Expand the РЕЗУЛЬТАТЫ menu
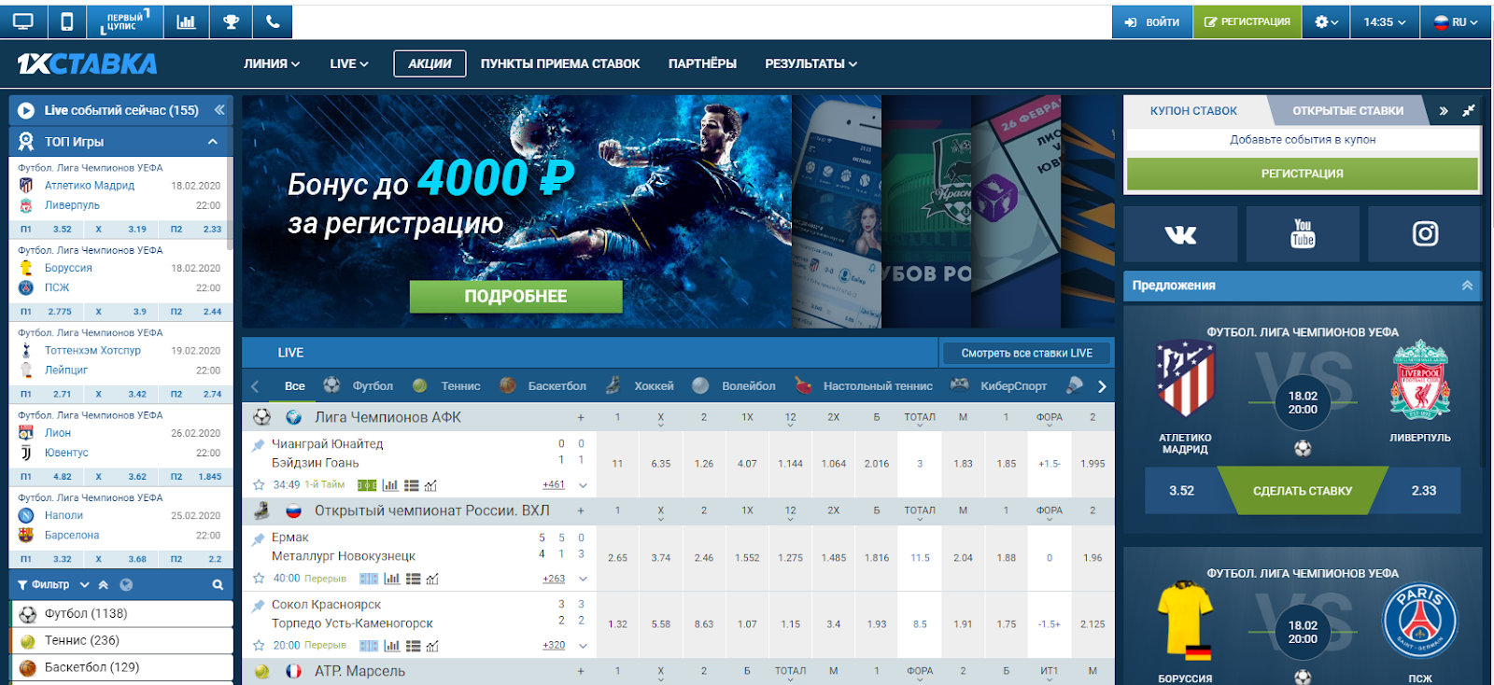 (810, 63)
